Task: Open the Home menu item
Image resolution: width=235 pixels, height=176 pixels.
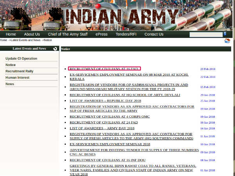Action: [x=11, y=34]
